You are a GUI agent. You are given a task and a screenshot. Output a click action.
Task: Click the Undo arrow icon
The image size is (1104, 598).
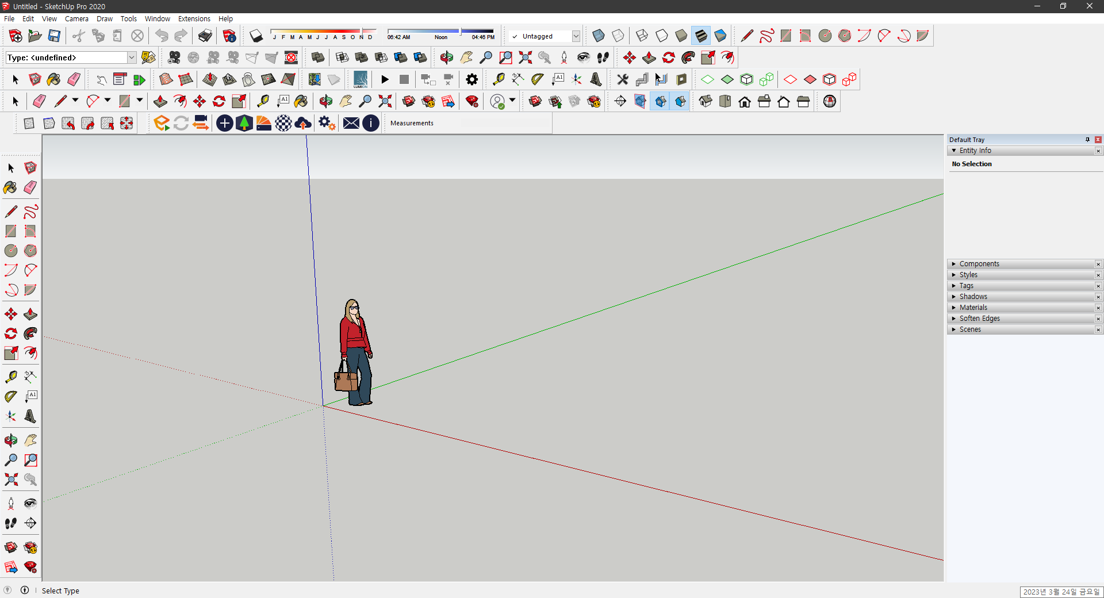click(x=162, y=36)
